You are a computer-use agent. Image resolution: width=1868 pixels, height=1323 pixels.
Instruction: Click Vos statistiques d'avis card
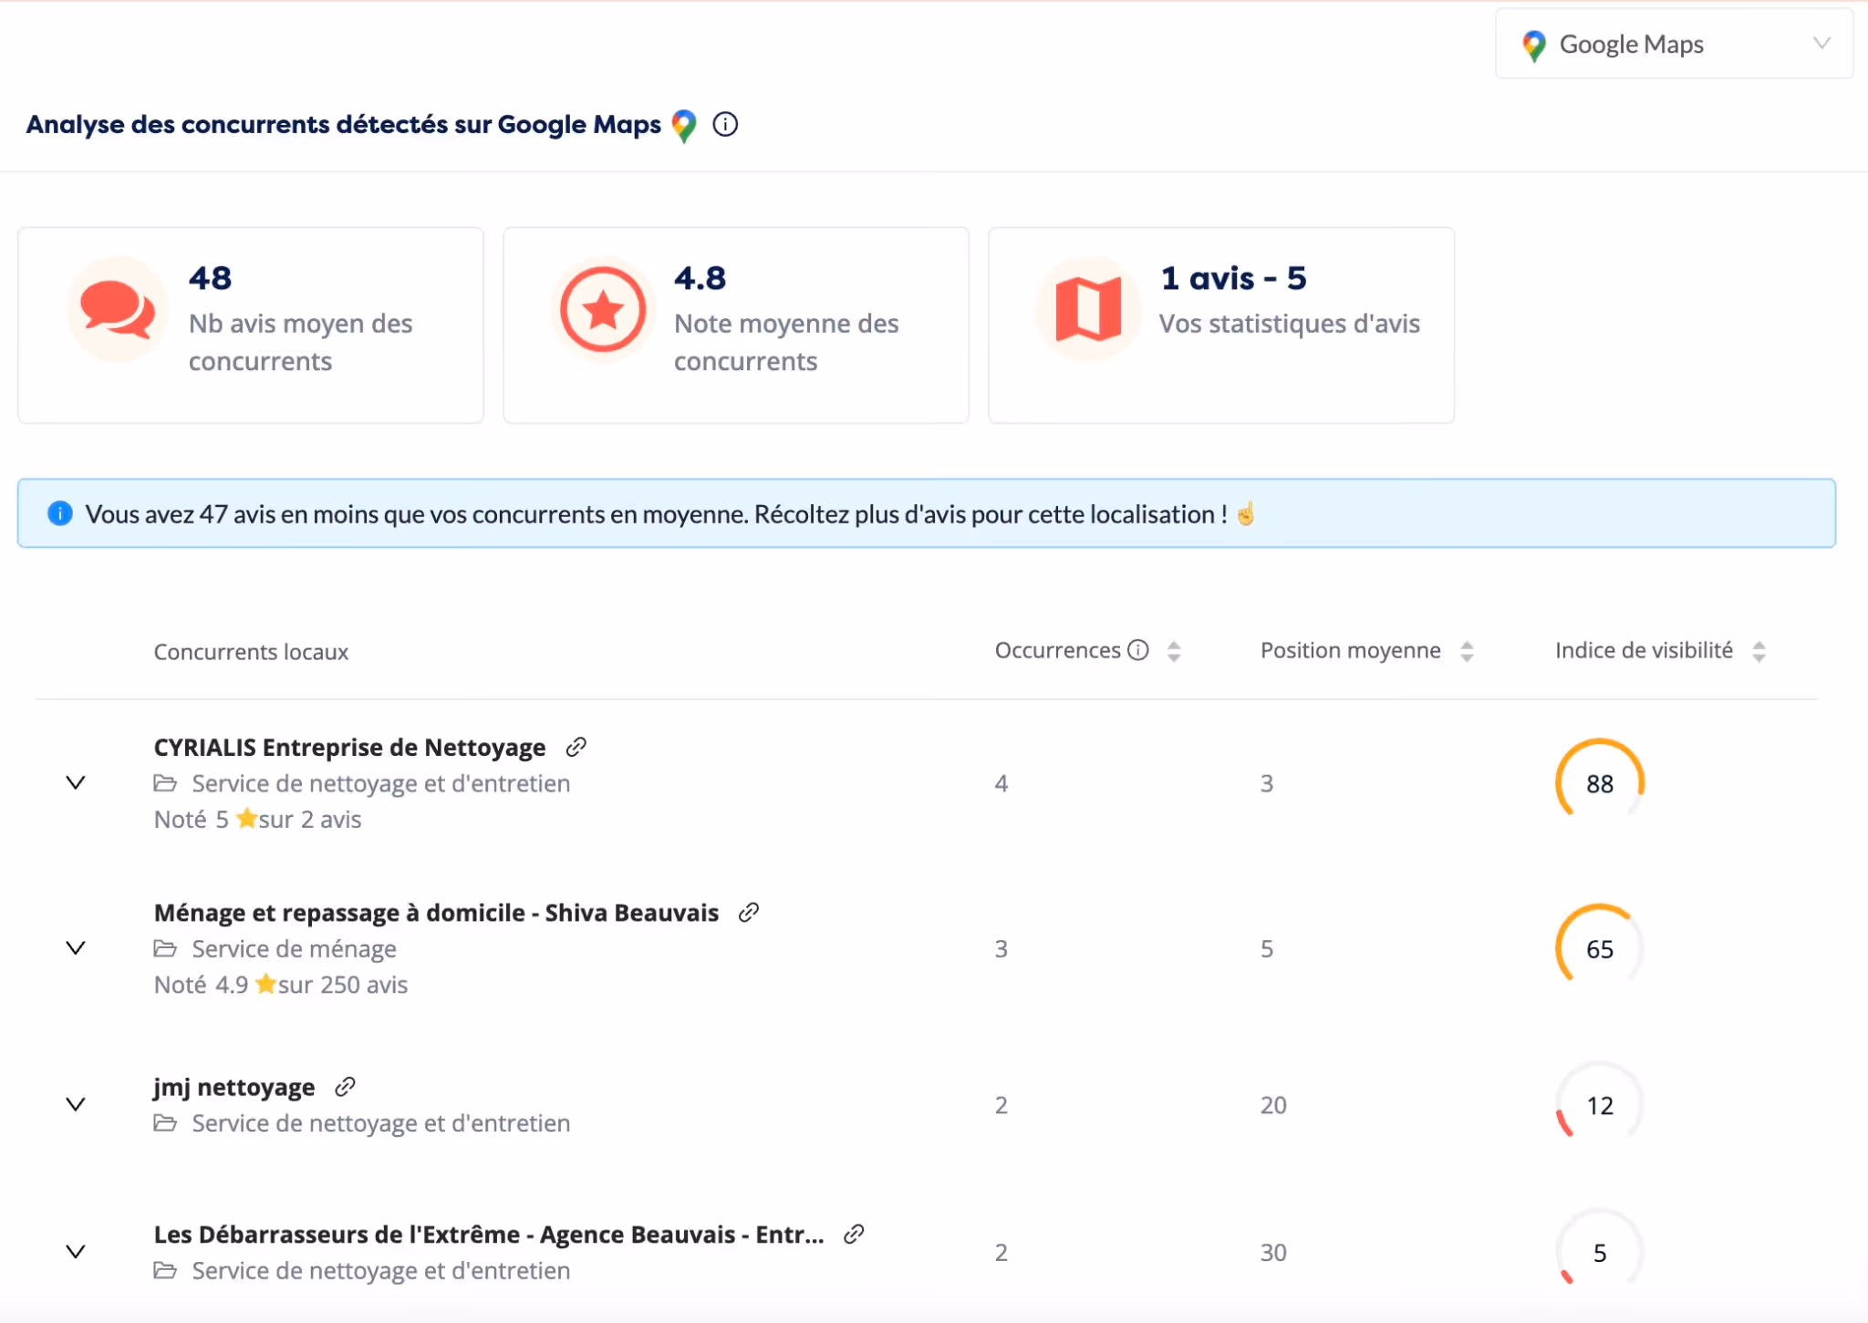click(x=1221, y=326)
